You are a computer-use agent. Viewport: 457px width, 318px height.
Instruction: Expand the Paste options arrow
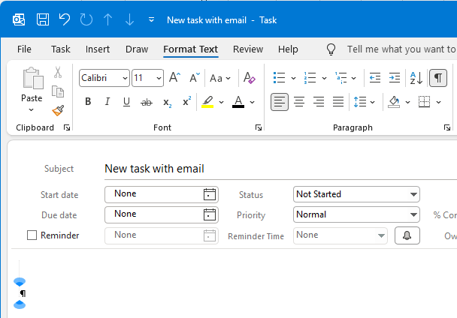pyautogui.click(x=31, y=110)
